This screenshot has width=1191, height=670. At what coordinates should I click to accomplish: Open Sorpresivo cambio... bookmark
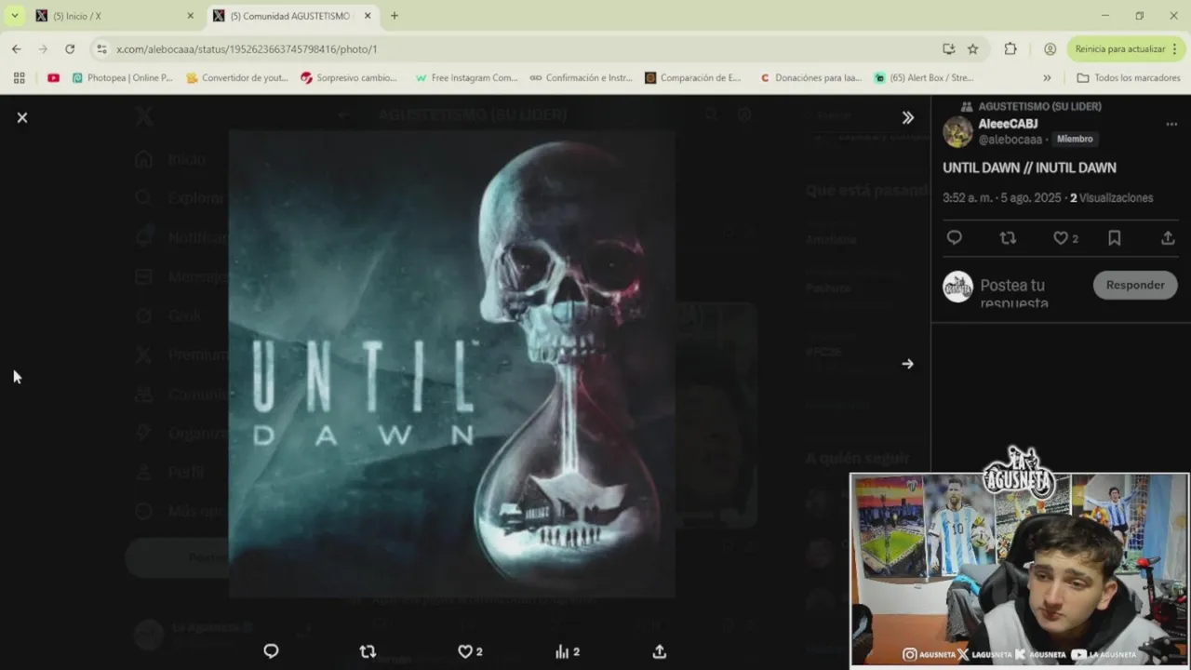(349, 78)
